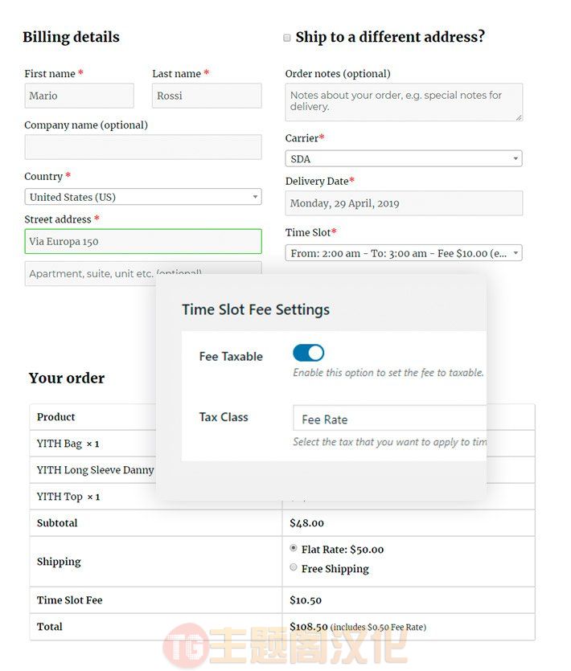Click the 'Your order' heading
Image resolution: width=571 pixels, height=671 pixels.
67,378
